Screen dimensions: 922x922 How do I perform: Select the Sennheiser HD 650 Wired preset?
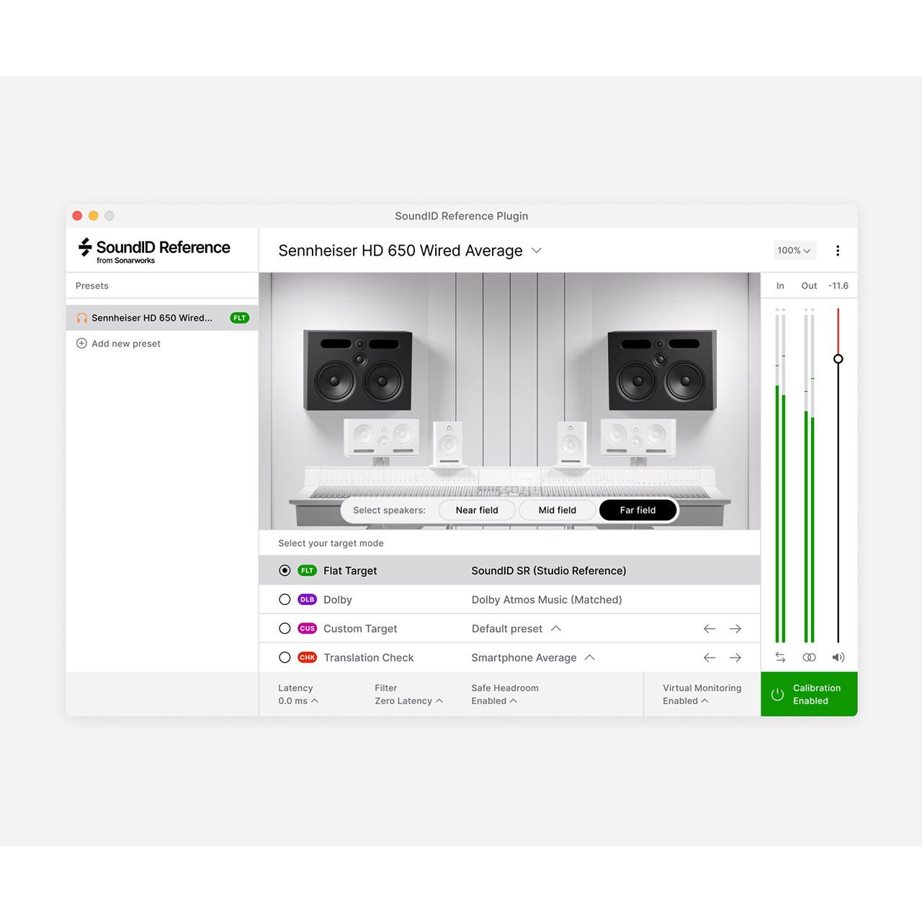pos(152,318)
